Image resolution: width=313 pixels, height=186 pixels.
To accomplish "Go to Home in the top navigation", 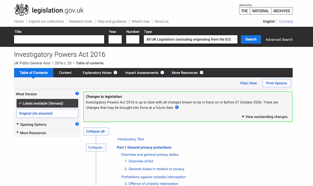I will [19, 21].
